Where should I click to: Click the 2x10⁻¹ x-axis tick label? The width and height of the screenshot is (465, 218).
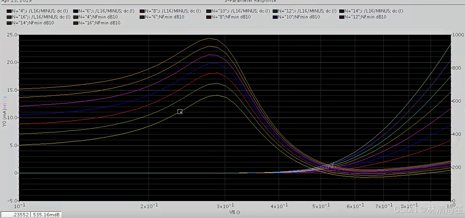pos(149,206)
